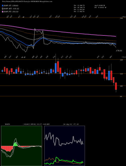Click the 99 price axis label

click(121, 96)
